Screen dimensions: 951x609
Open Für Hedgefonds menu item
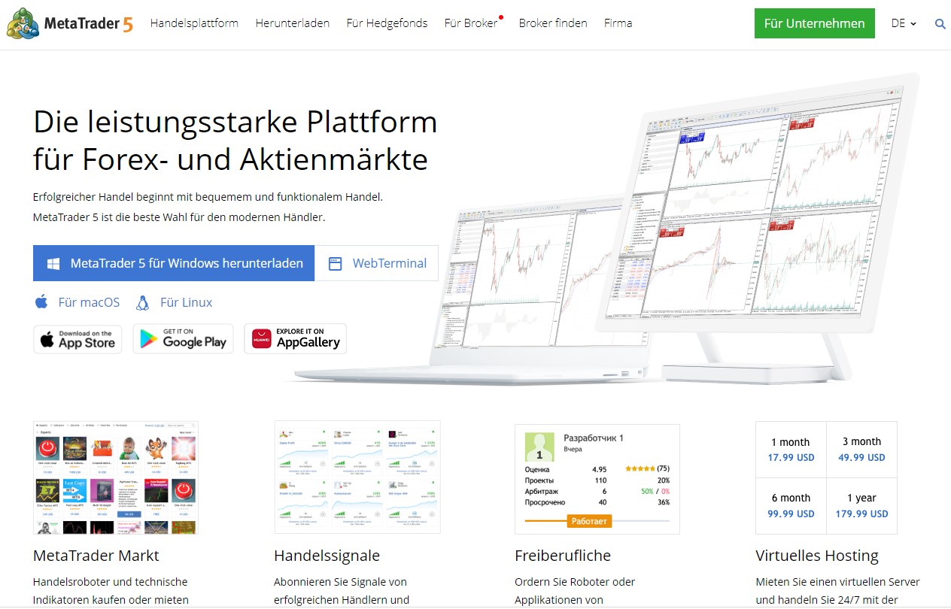click(387, 23)
